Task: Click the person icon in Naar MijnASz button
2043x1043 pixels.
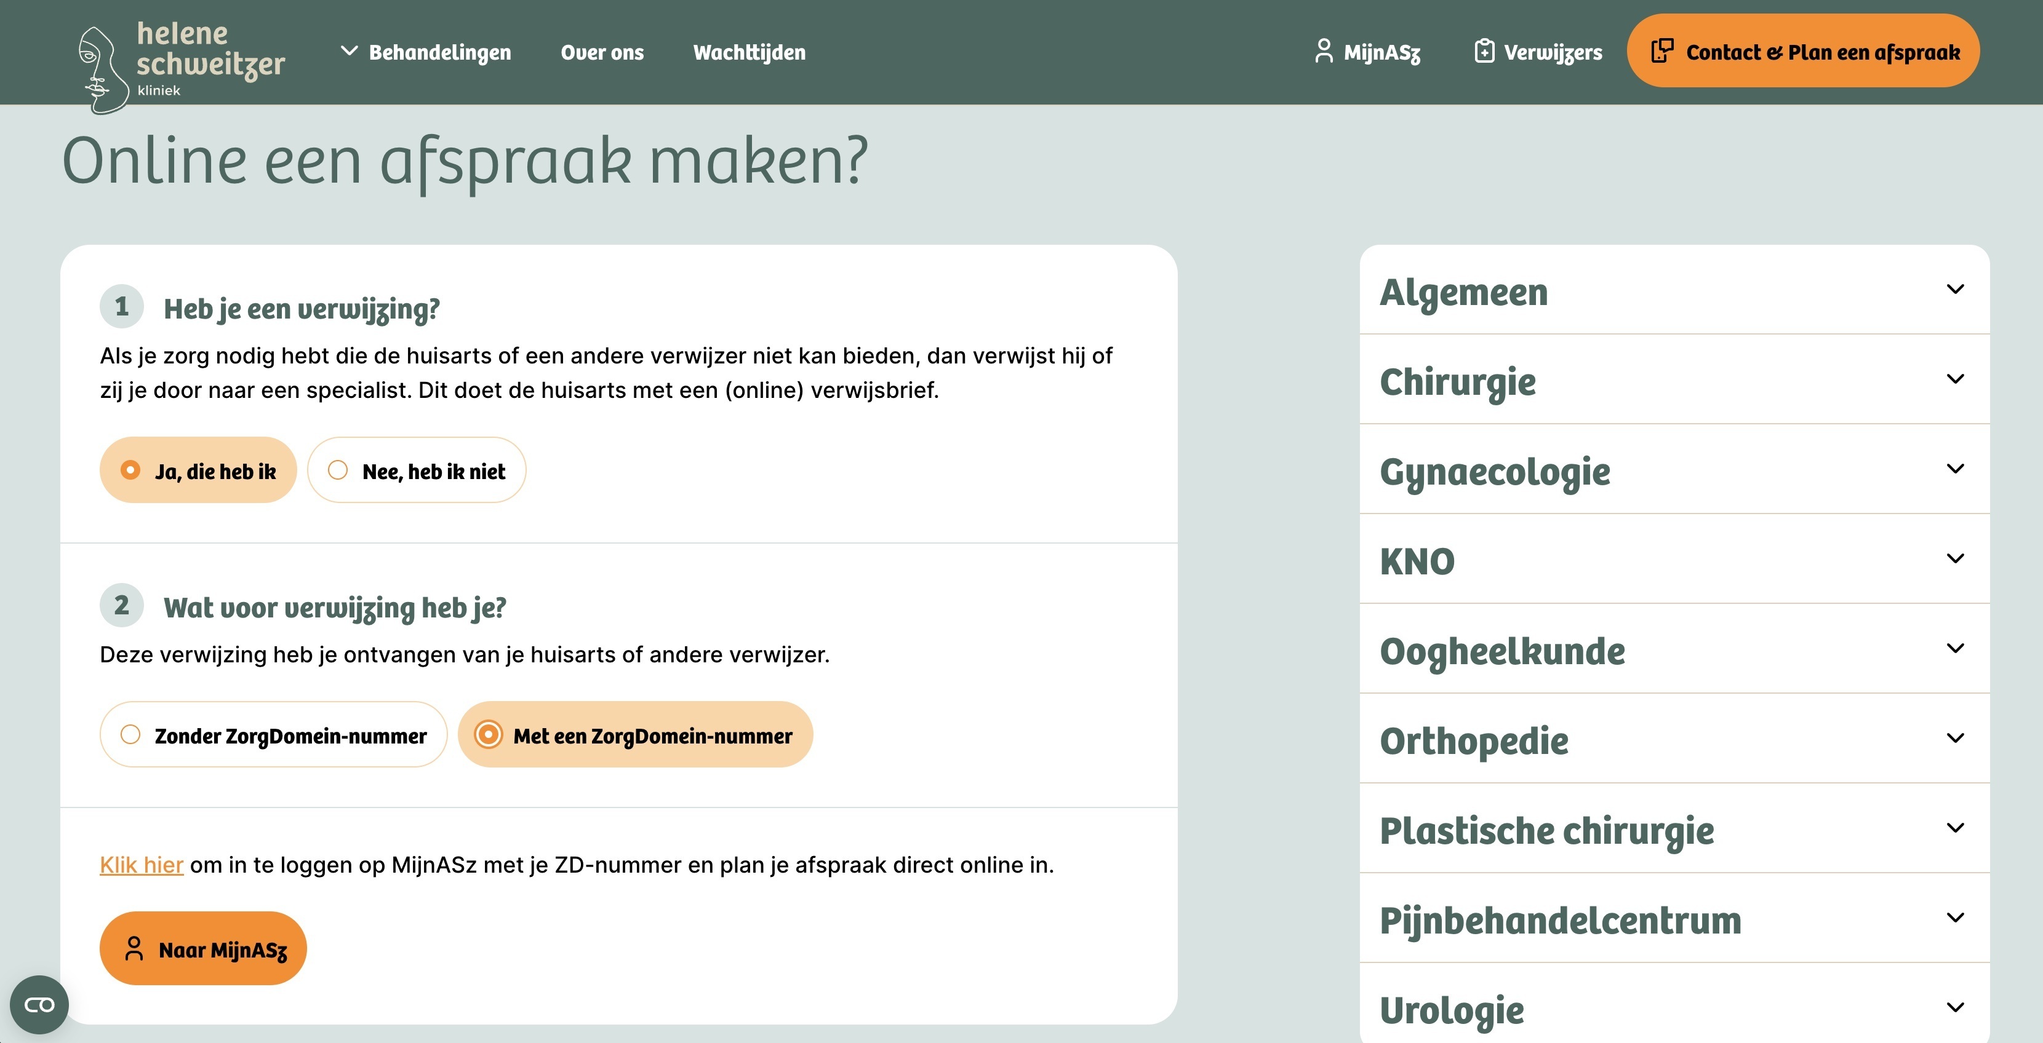Action: 134,948
